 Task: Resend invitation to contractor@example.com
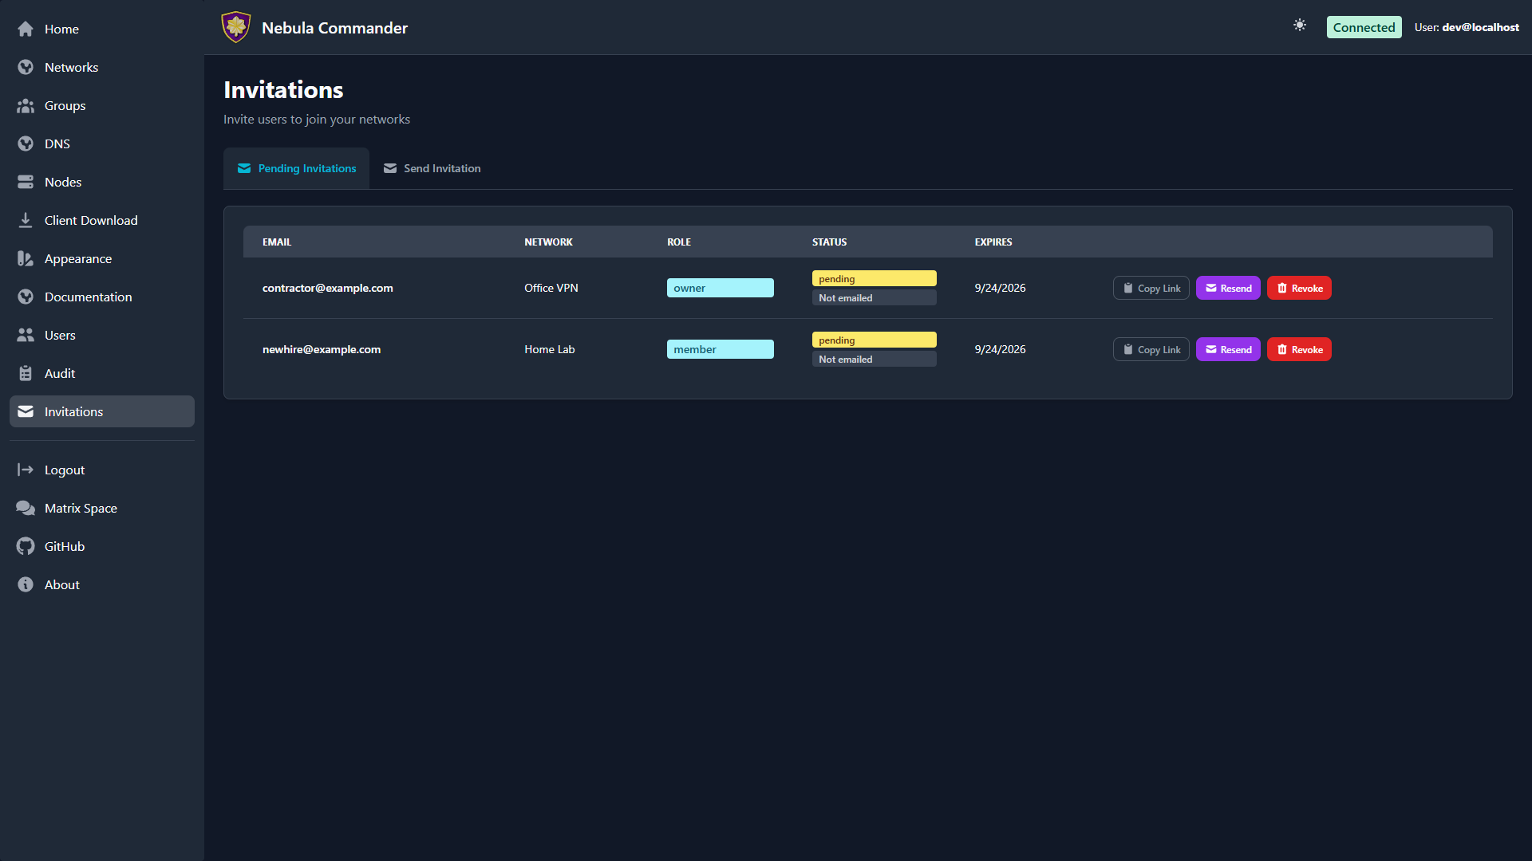1228,288
